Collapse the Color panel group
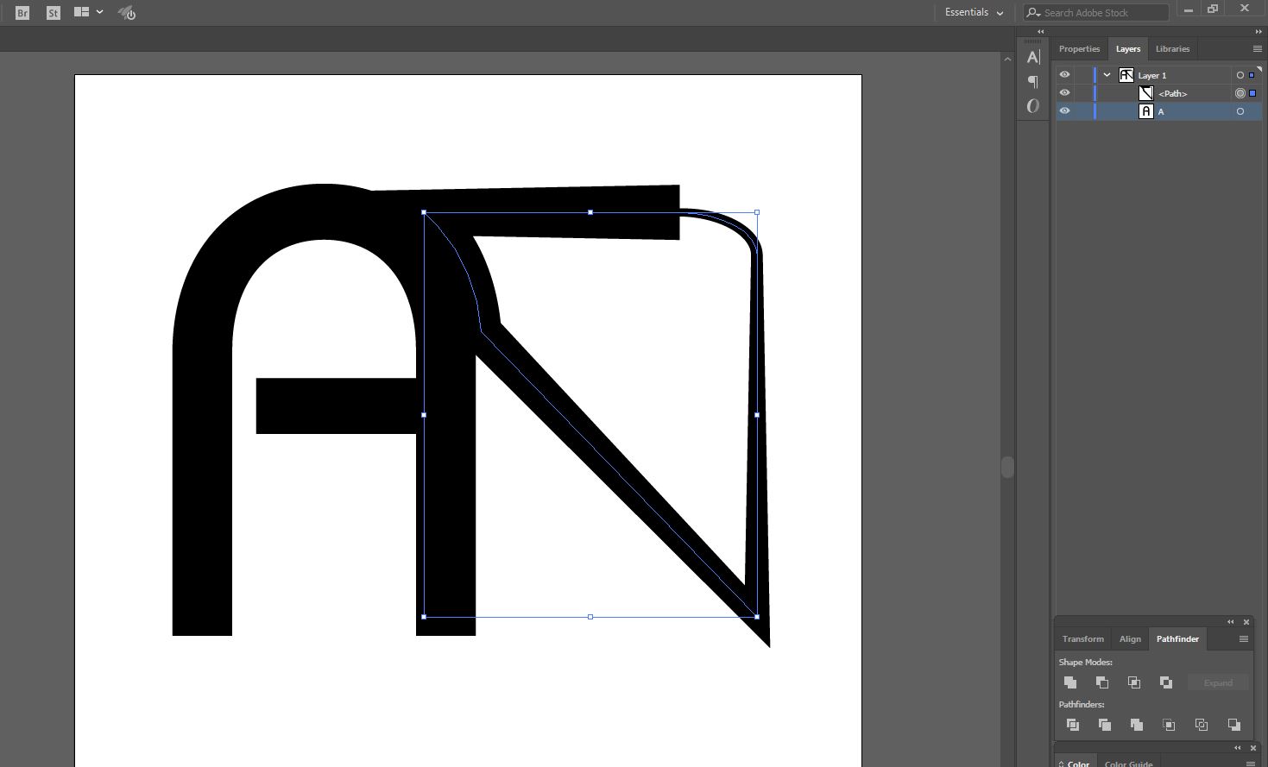The width and height of the screenshot is (1268, 767). click(1238, 748)
